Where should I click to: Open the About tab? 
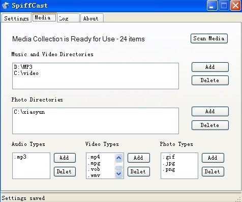(92, 18)
